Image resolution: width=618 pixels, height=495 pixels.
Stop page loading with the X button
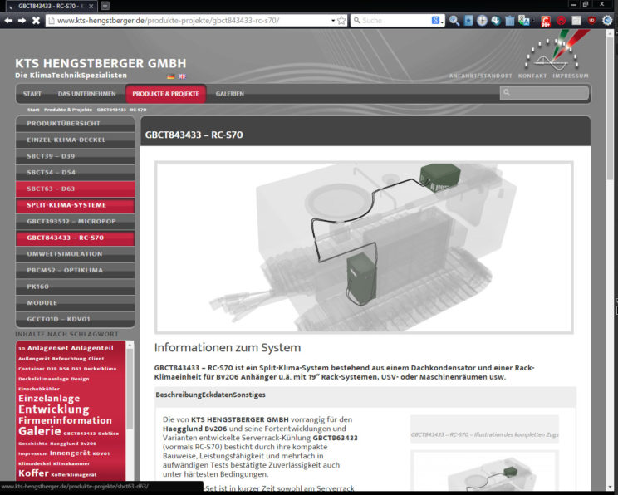pyautogui.click(x=36, y=20)
